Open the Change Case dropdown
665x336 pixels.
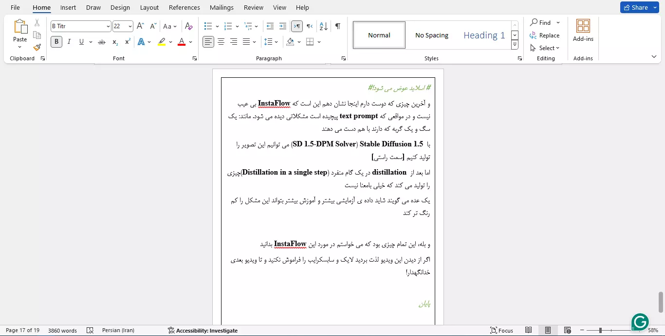tap(170, 26)
